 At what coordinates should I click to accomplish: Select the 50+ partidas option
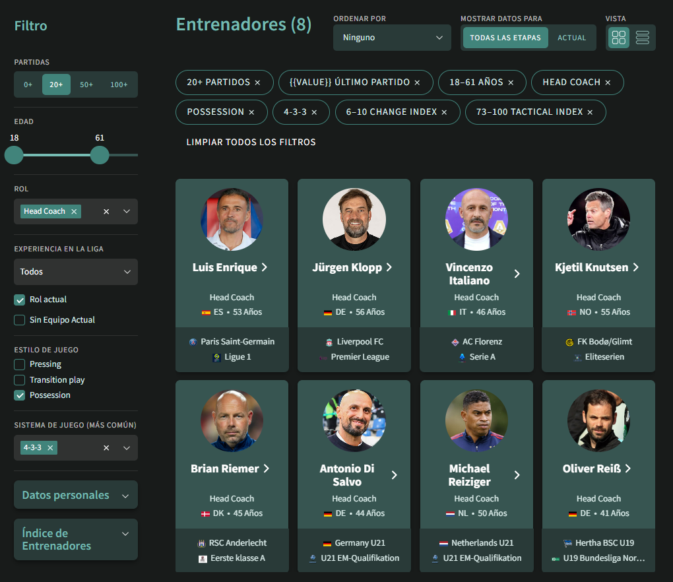point(86,84)
